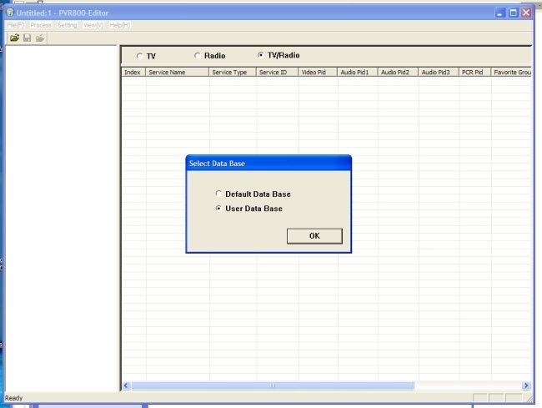Switch list filter to Radio only
Image resolution: width=542 pixels, height=408 pixels.
pyautogui.click(x=197, y=56)
